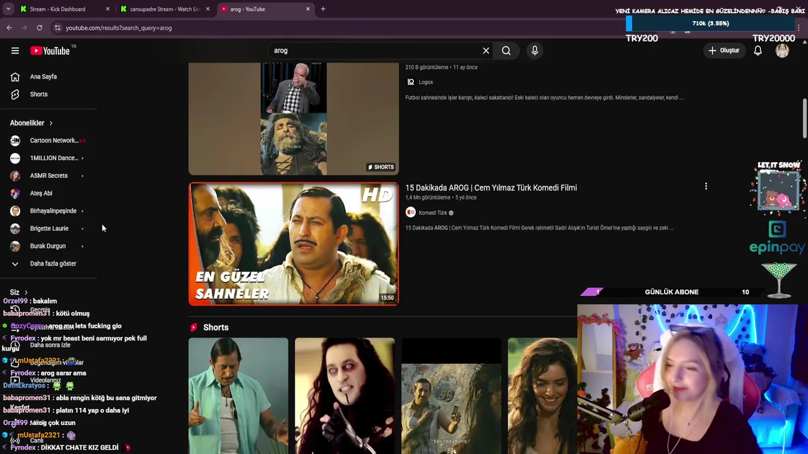Click the 1MILLION Dance channel avatar
This screenshot has height=454, width=808.
(15, 158)
